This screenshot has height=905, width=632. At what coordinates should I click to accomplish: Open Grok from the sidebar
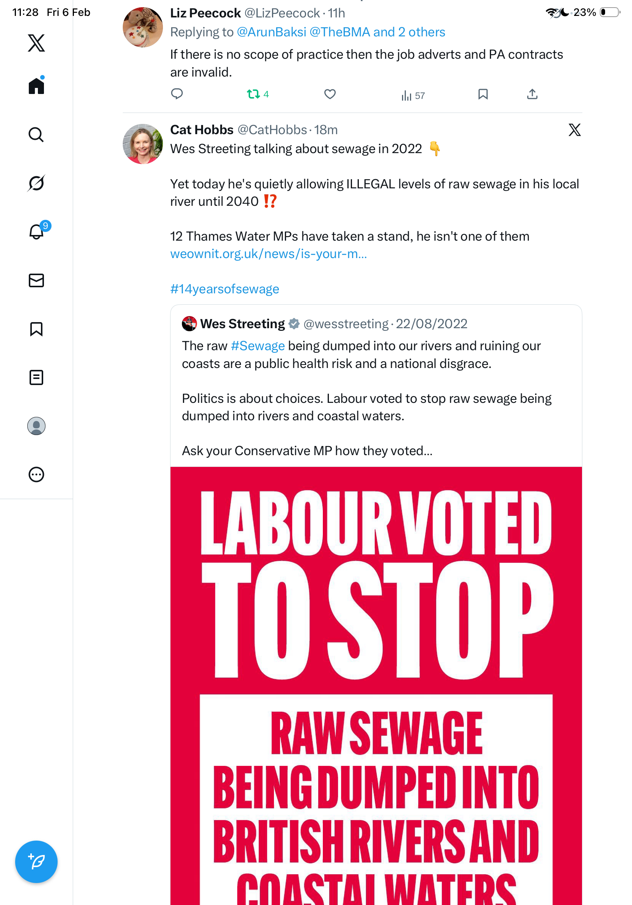pos(36,183)
